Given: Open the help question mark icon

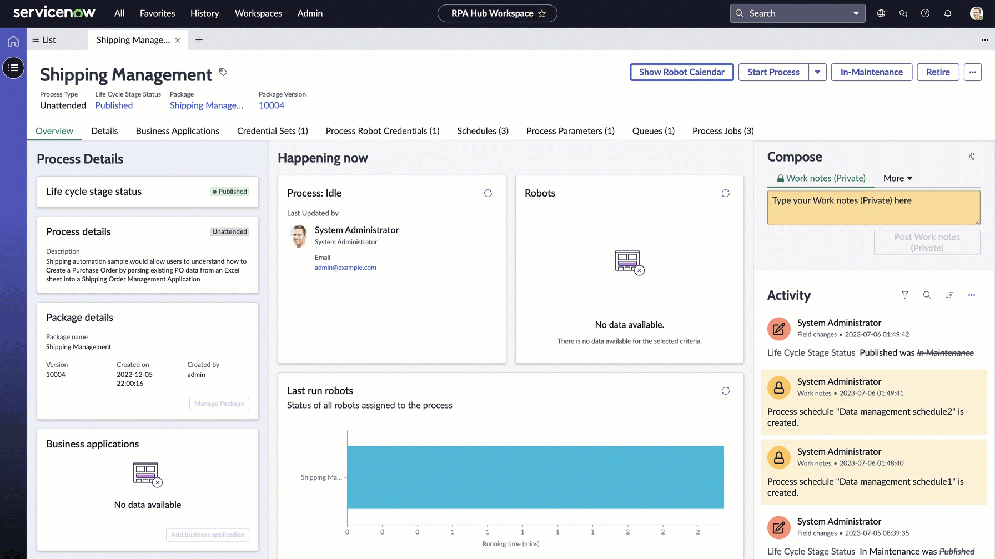Looking at the screenshot, I should (x=926, y=13).
